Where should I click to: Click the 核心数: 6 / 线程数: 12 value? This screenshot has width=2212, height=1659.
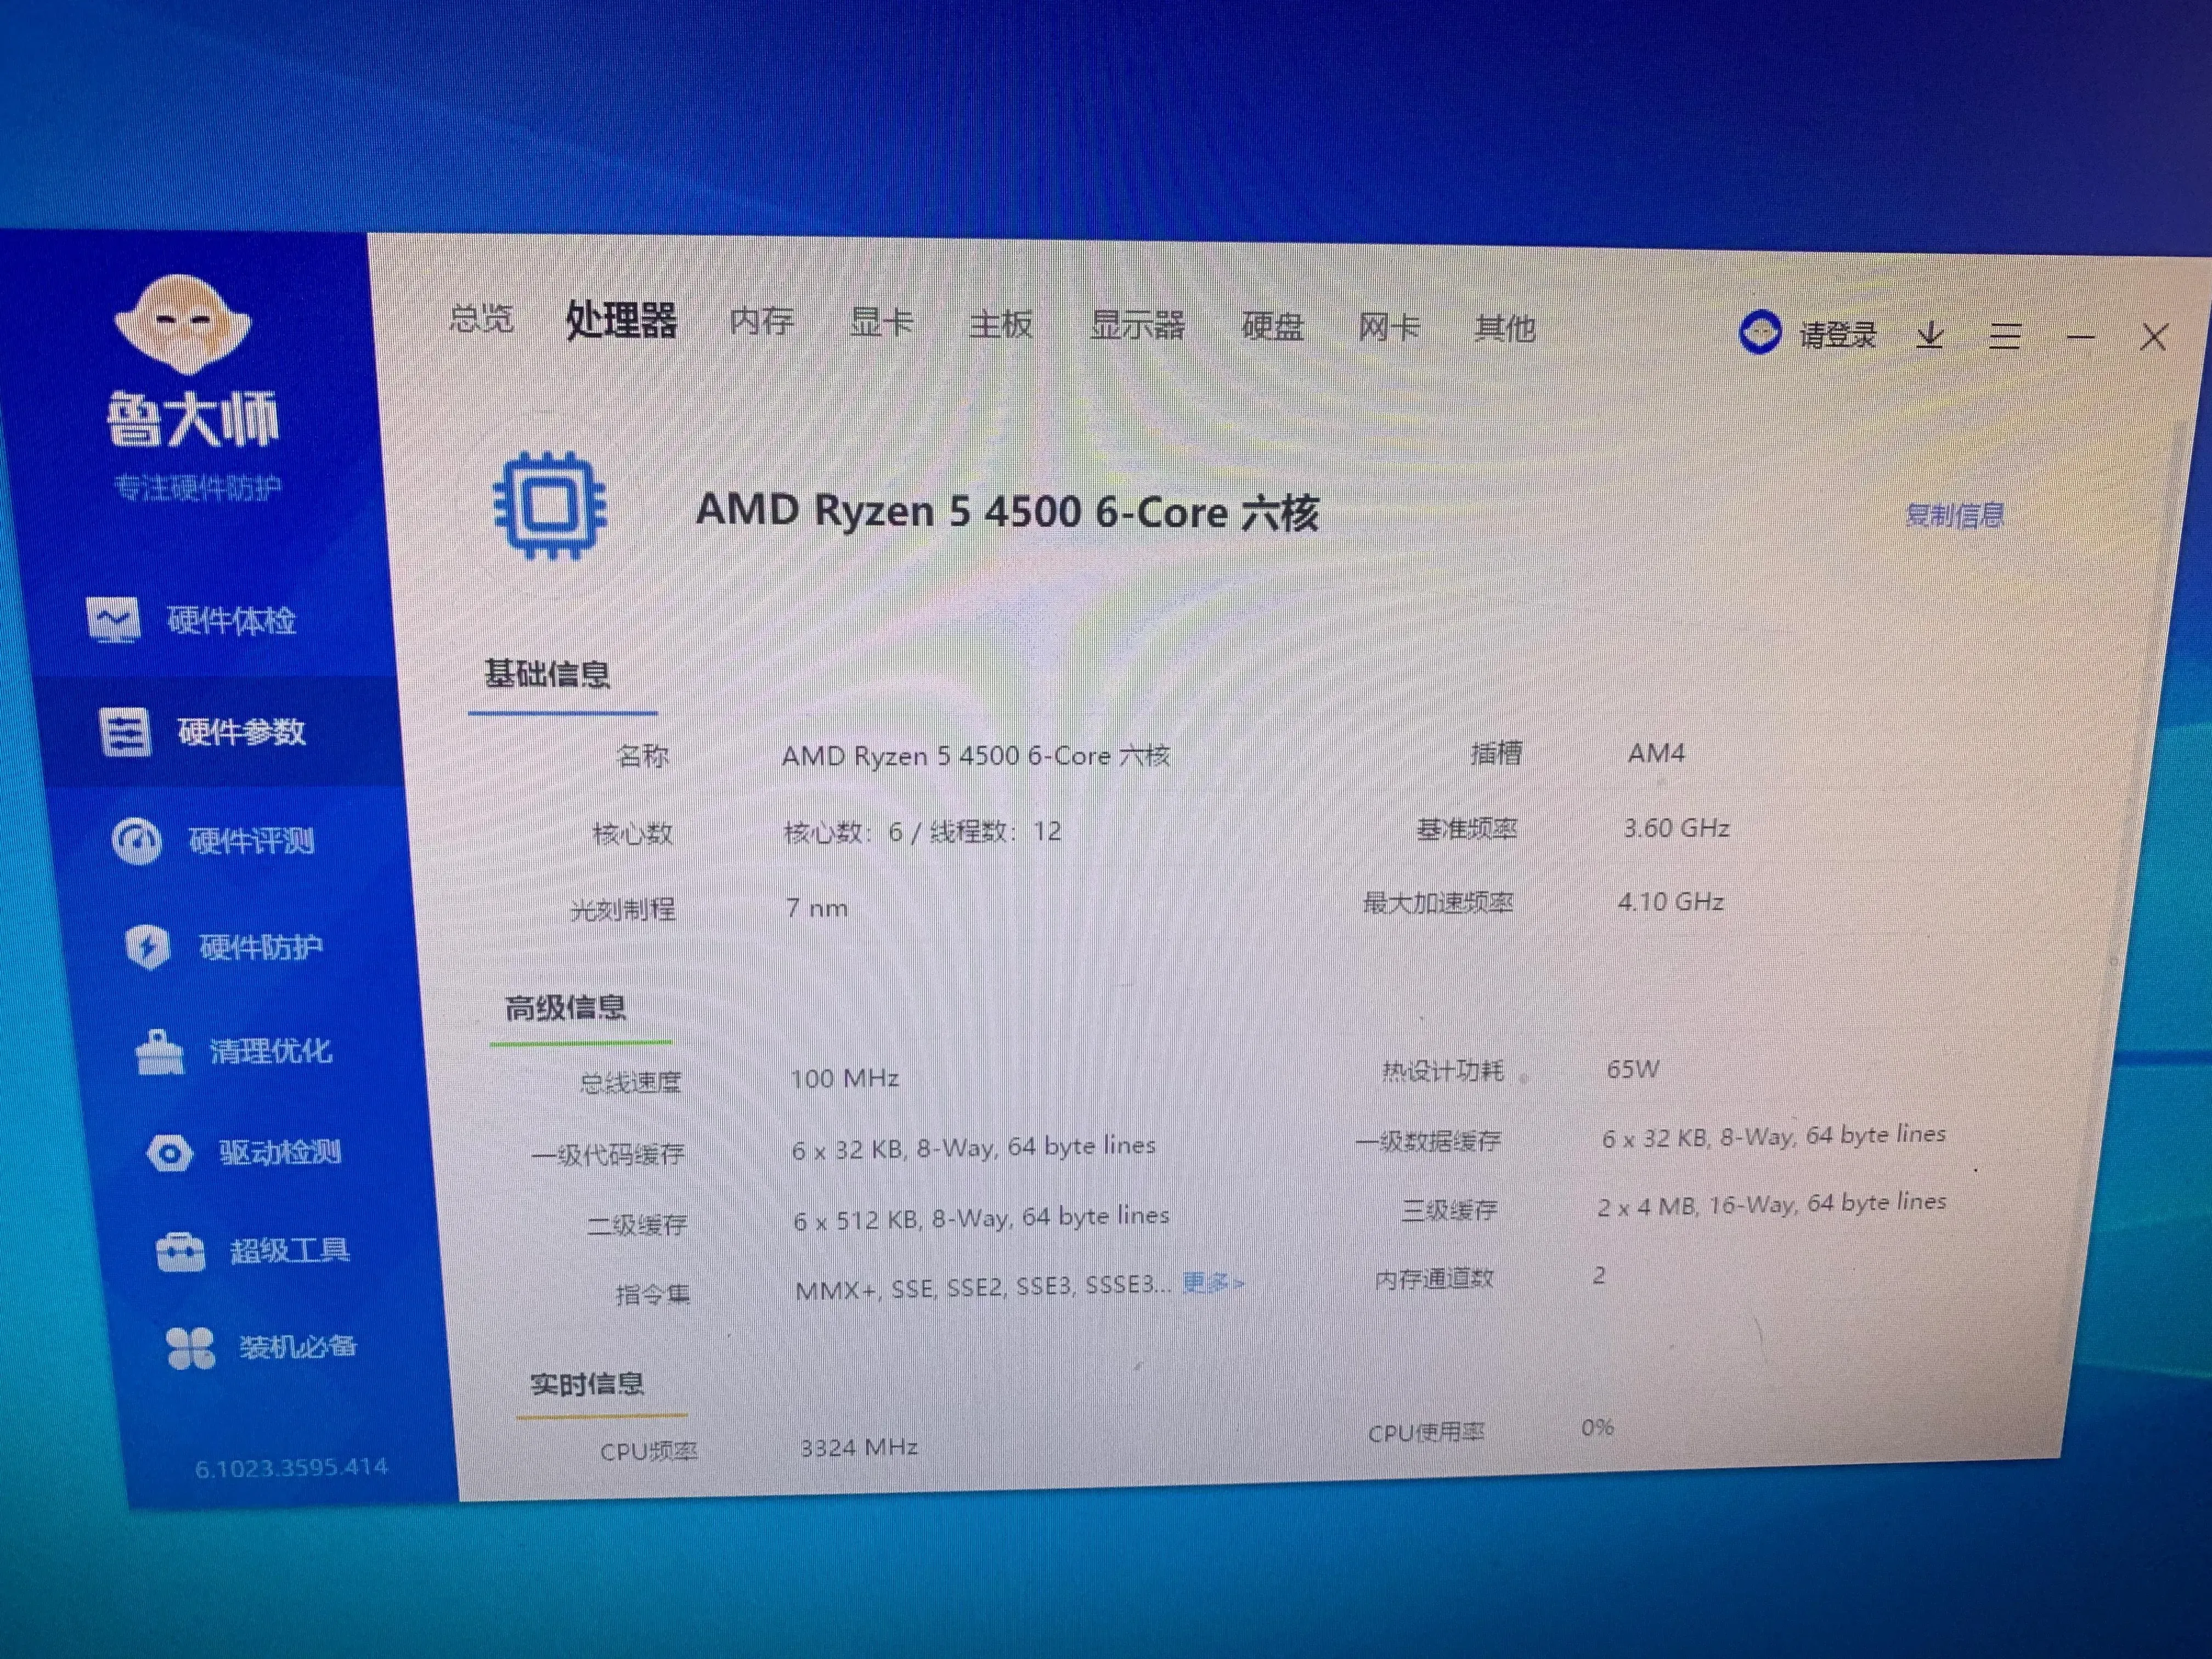922,832
